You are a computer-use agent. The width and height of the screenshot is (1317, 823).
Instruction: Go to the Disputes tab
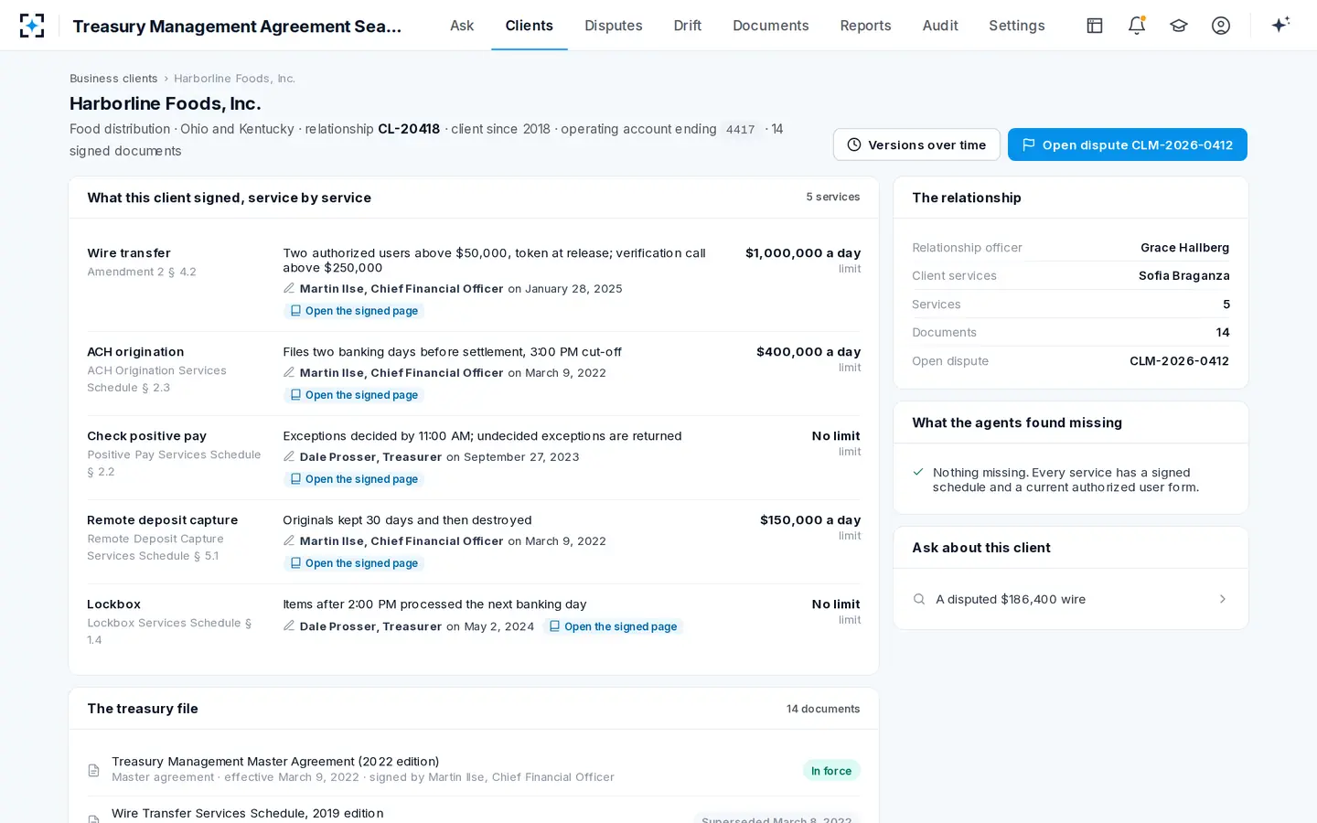coord(614,26)
